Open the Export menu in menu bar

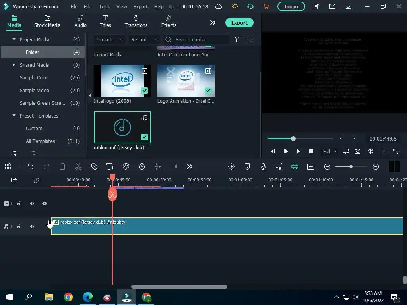click(140, 6)
